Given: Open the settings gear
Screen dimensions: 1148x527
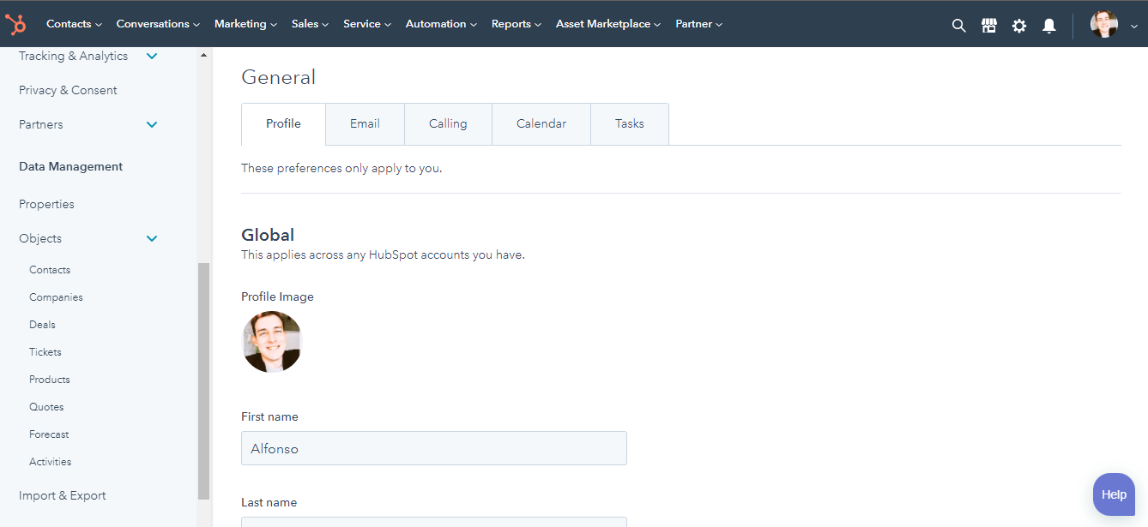Looking at the screenshot, I should coord(1018,25).
